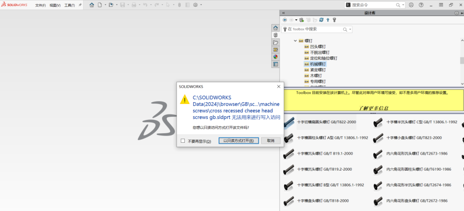Viewport: 464px width, 211px height.
Task: Select the Design Library task pane tab
Action: [275, 35]
